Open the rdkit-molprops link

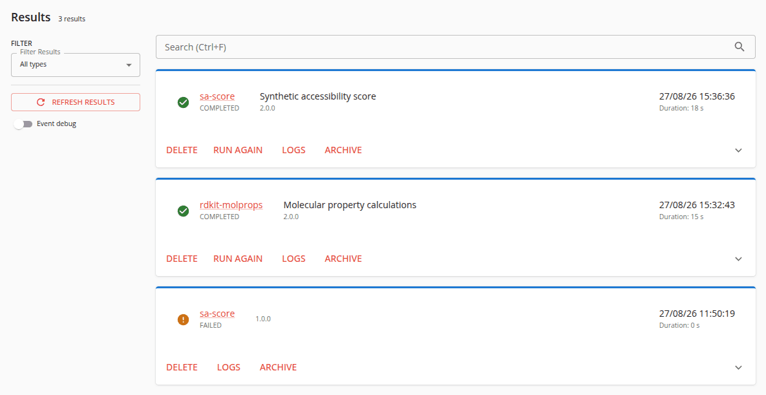pos(231,205)
